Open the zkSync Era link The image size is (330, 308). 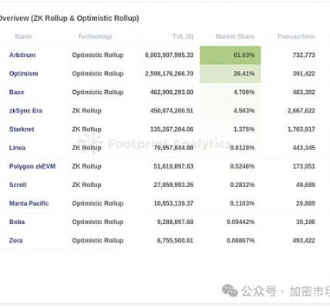pyautogui.click(x=25, y=111)
